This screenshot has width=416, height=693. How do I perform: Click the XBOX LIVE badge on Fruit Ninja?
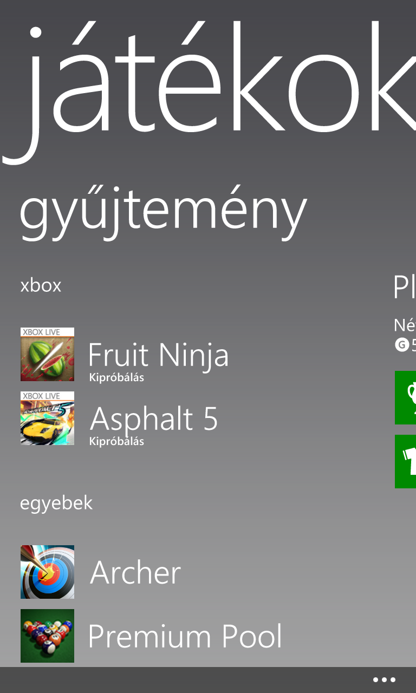47,332
